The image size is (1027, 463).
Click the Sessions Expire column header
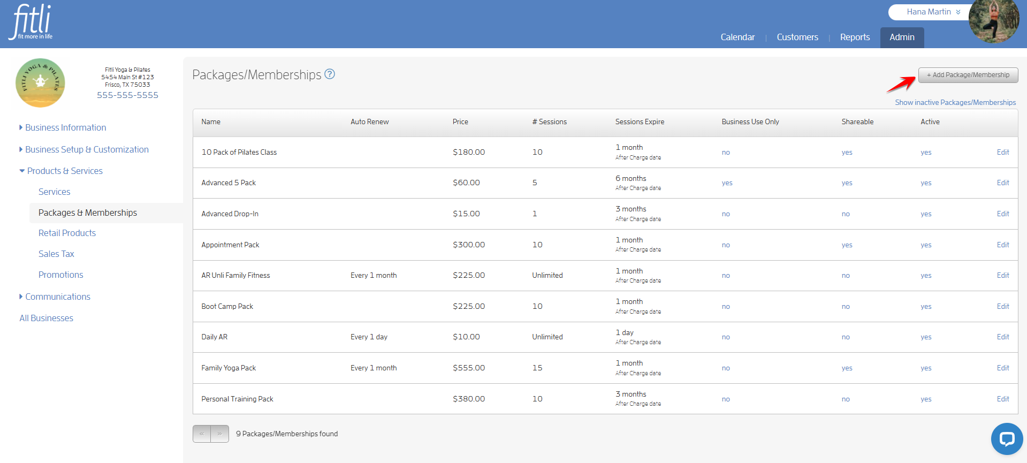coord(640,122)
